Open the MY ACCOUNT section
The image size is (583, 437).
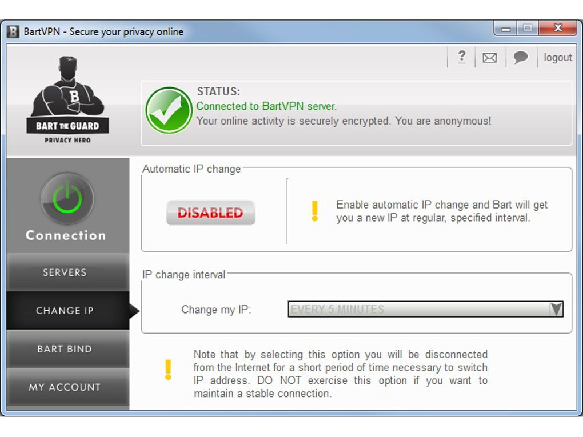[x=67, y=387]
